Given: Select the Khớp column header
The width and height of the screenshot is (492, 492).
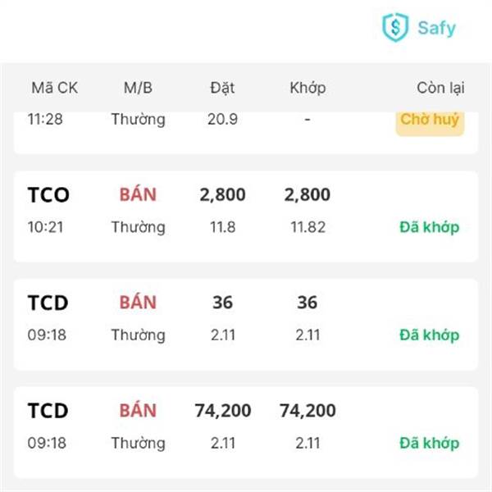Looking at the screenshot, I should pos(307,88).
